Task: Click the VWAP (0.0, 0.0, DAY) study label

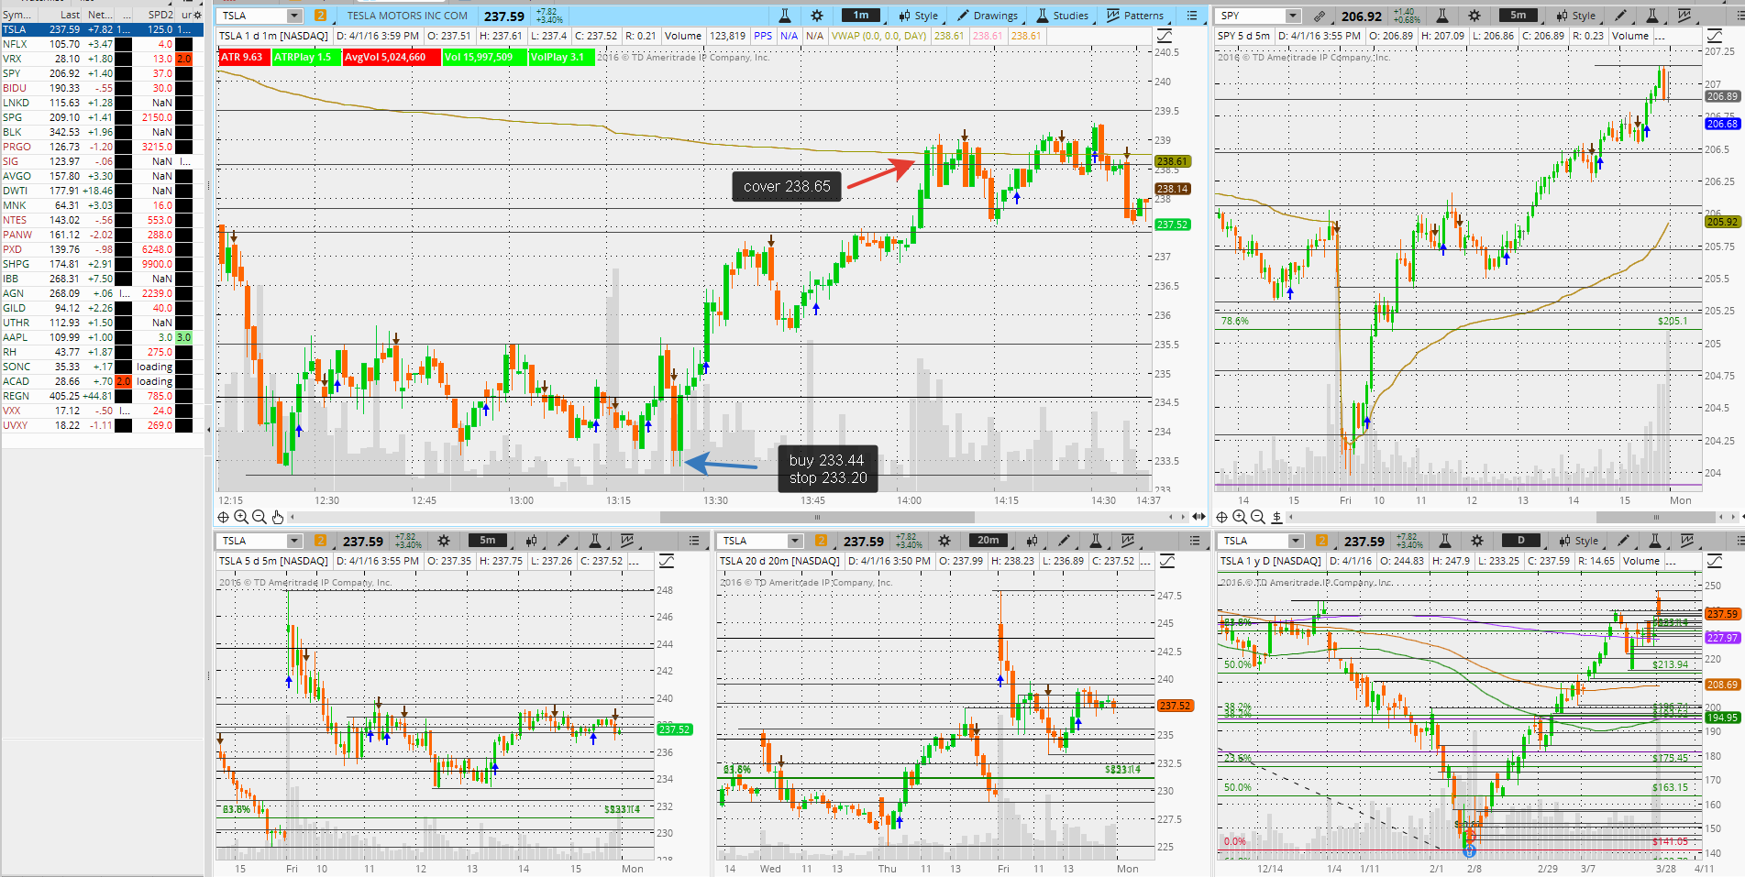Action: click(878, 36)
